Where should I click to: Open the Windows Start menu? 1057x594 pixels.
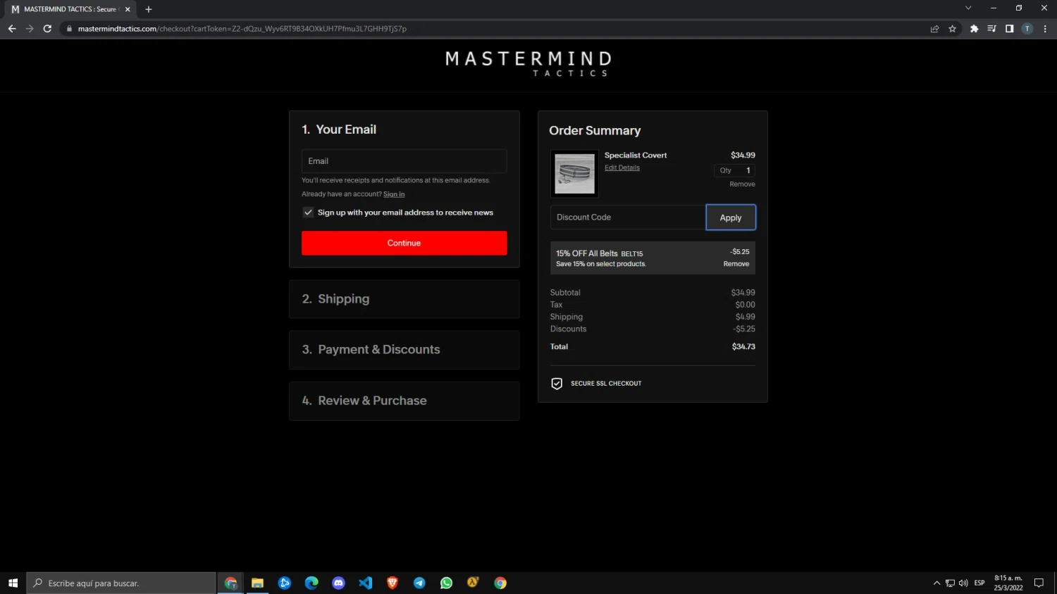(13, 583)
